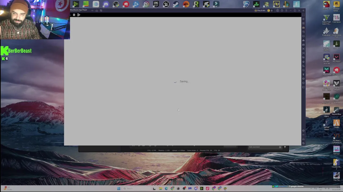Open the BlueStacks hamburger menu

[286, 10]
